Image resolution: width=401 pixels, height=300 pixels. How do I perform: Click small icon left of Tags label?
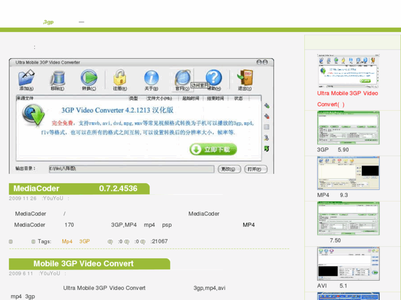pyautogui.click(x=33, y=242)
